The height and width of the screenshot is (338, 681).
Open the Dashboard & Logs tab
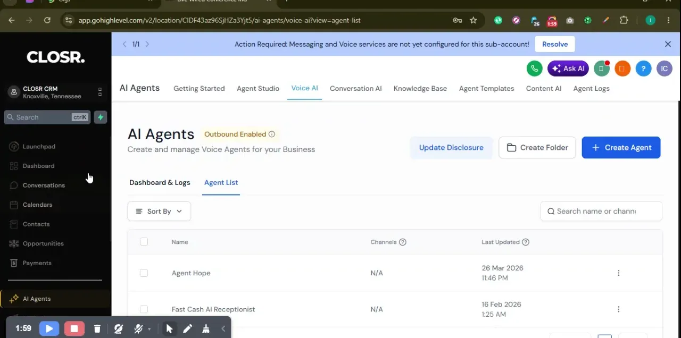(x=160, y=183)
